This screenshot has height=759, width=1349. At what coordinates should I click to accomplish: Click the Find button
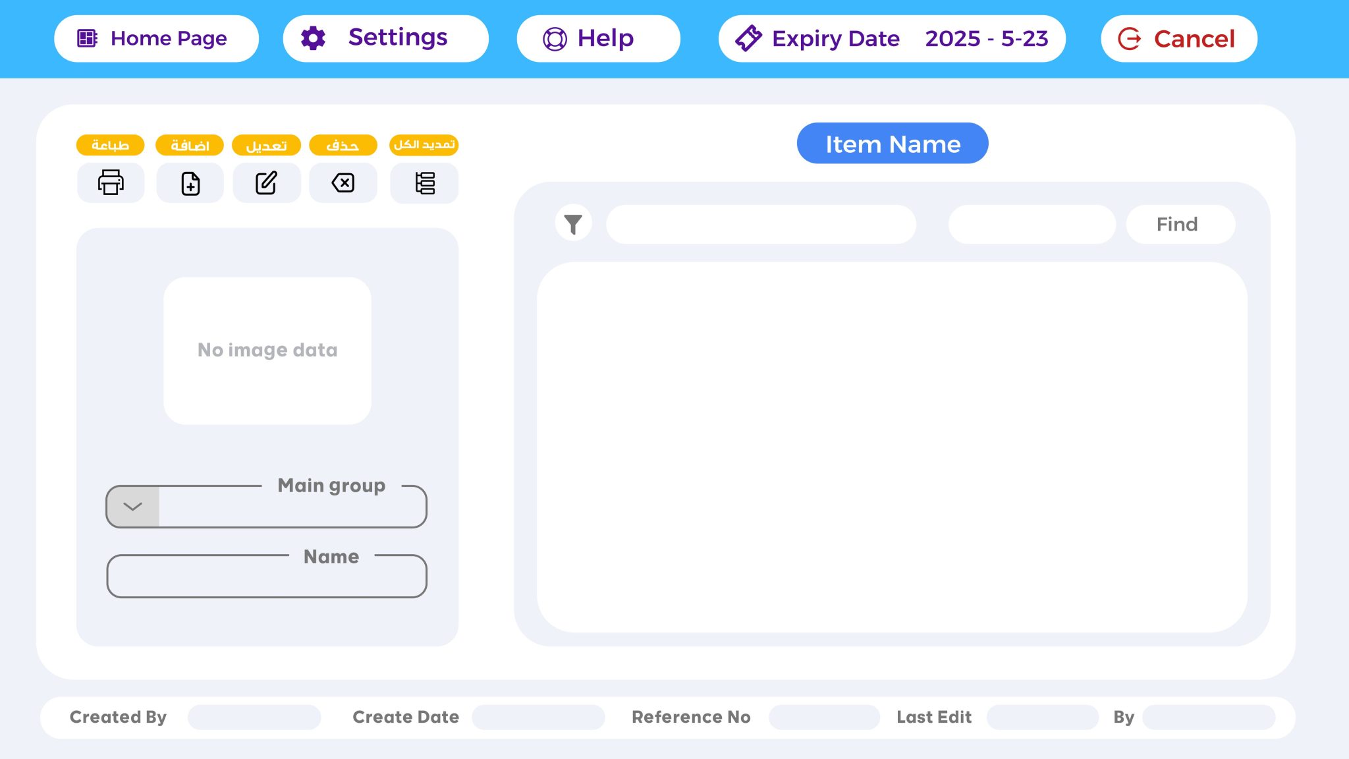1178,223
